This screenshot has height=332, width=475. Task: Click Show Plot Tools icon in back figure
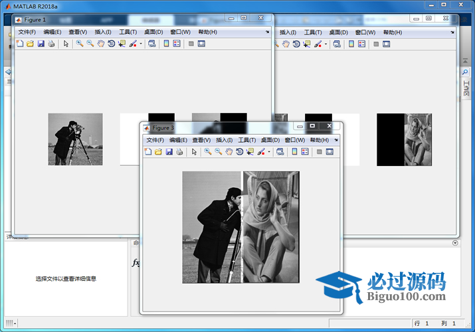click(386, 44)
